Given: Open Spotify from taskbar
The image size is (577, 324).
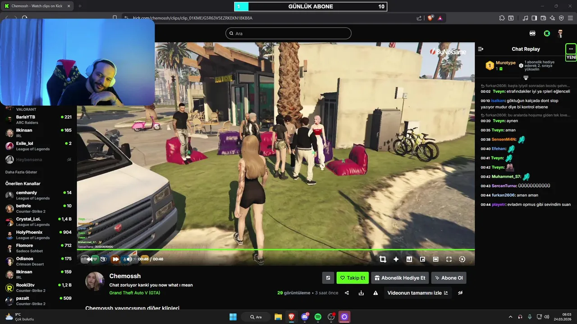Looking at the screenshot, I should (x=318, y=317).
